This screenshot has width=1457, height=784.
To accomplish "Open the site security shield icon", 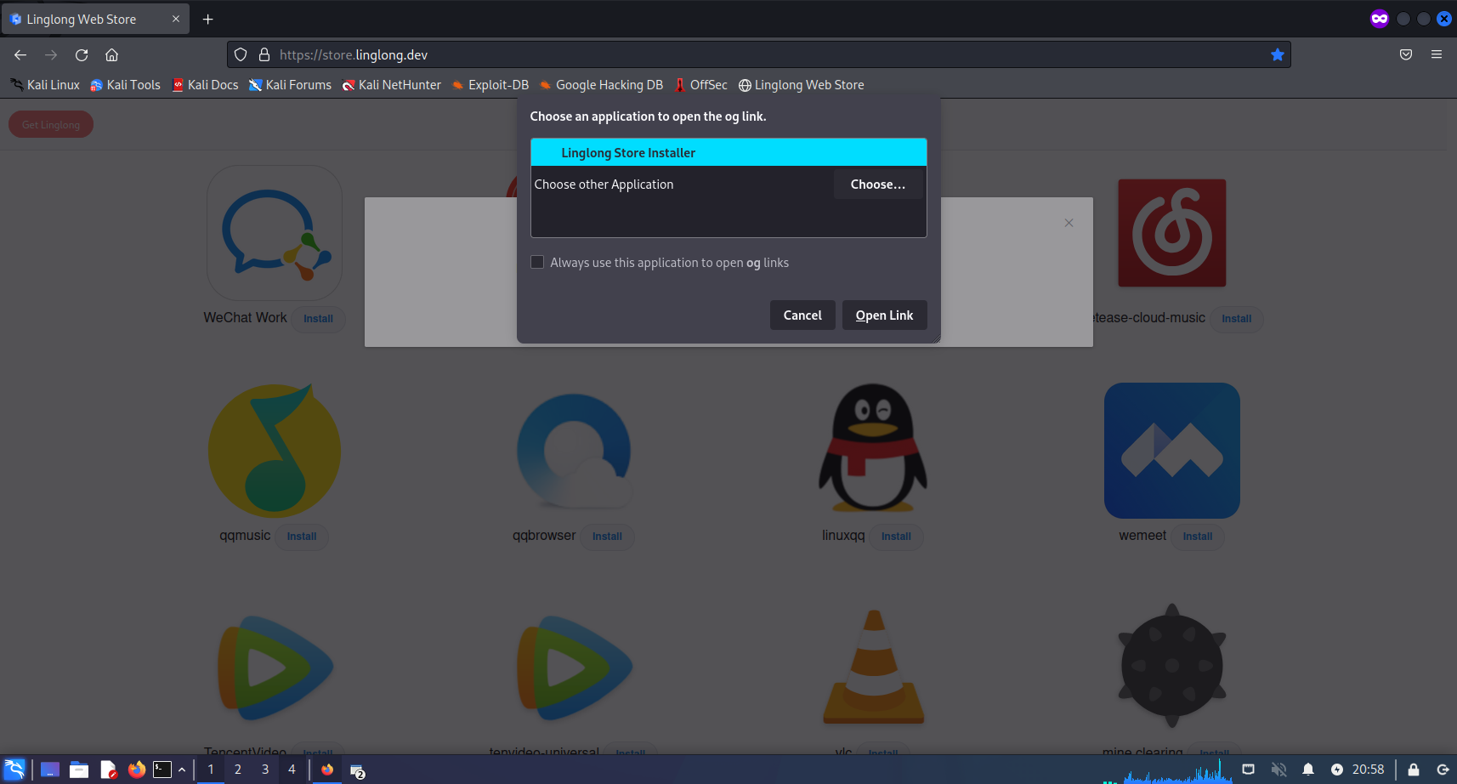I will click(x=241, y=54).
